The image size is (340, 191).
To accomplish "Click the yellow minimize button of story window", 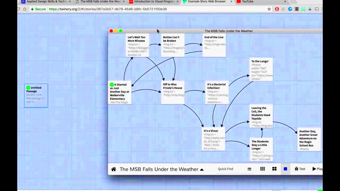I will (x=116, y=31).
